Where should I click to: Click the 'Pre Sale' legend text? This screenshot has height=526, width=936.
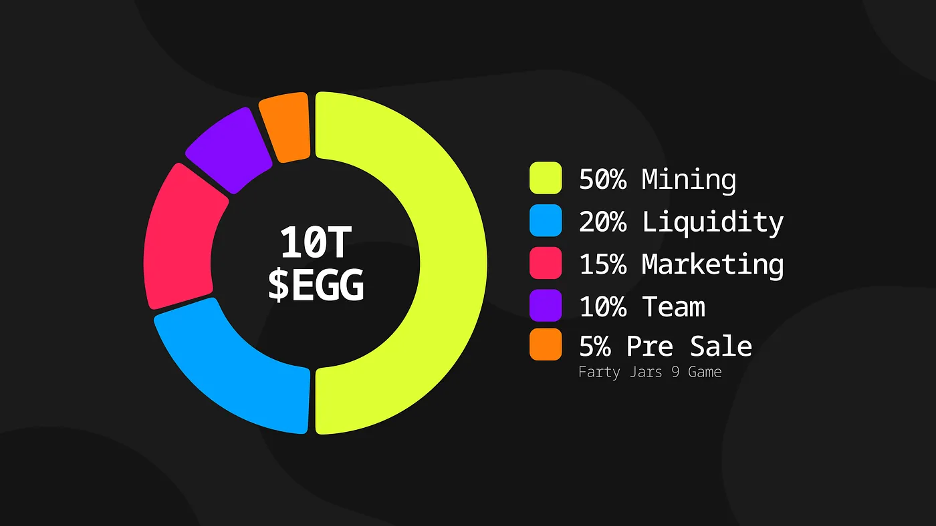pyautogui.click(x=689, y=346)
